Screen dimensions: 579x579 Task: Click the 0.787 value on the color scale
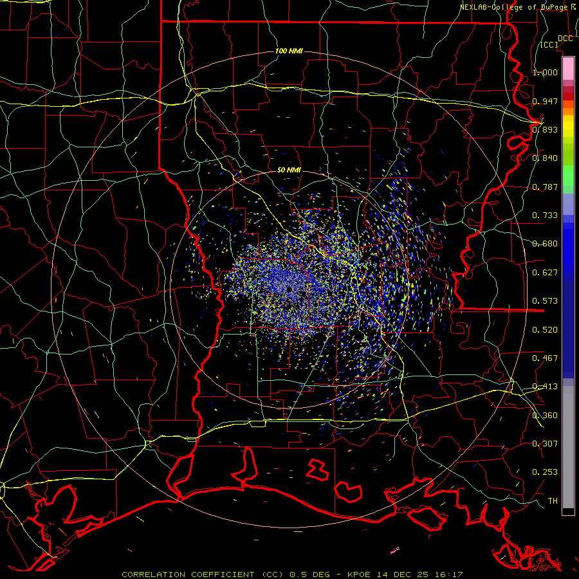545,187
